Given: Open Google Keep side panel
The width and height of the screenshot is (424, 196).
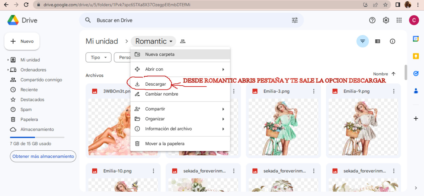Looking at the screenshot, I should pos(416,56).
